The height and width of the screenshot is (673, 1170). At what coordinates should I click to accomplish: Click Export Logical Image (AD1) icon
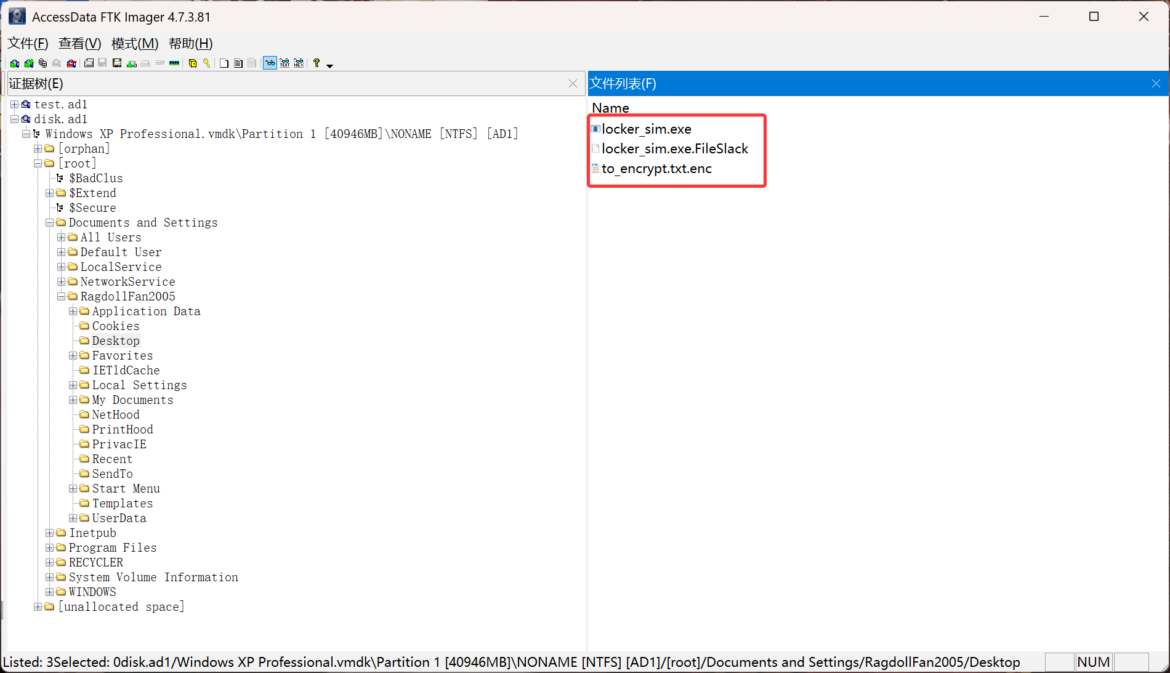click(117, 63)
